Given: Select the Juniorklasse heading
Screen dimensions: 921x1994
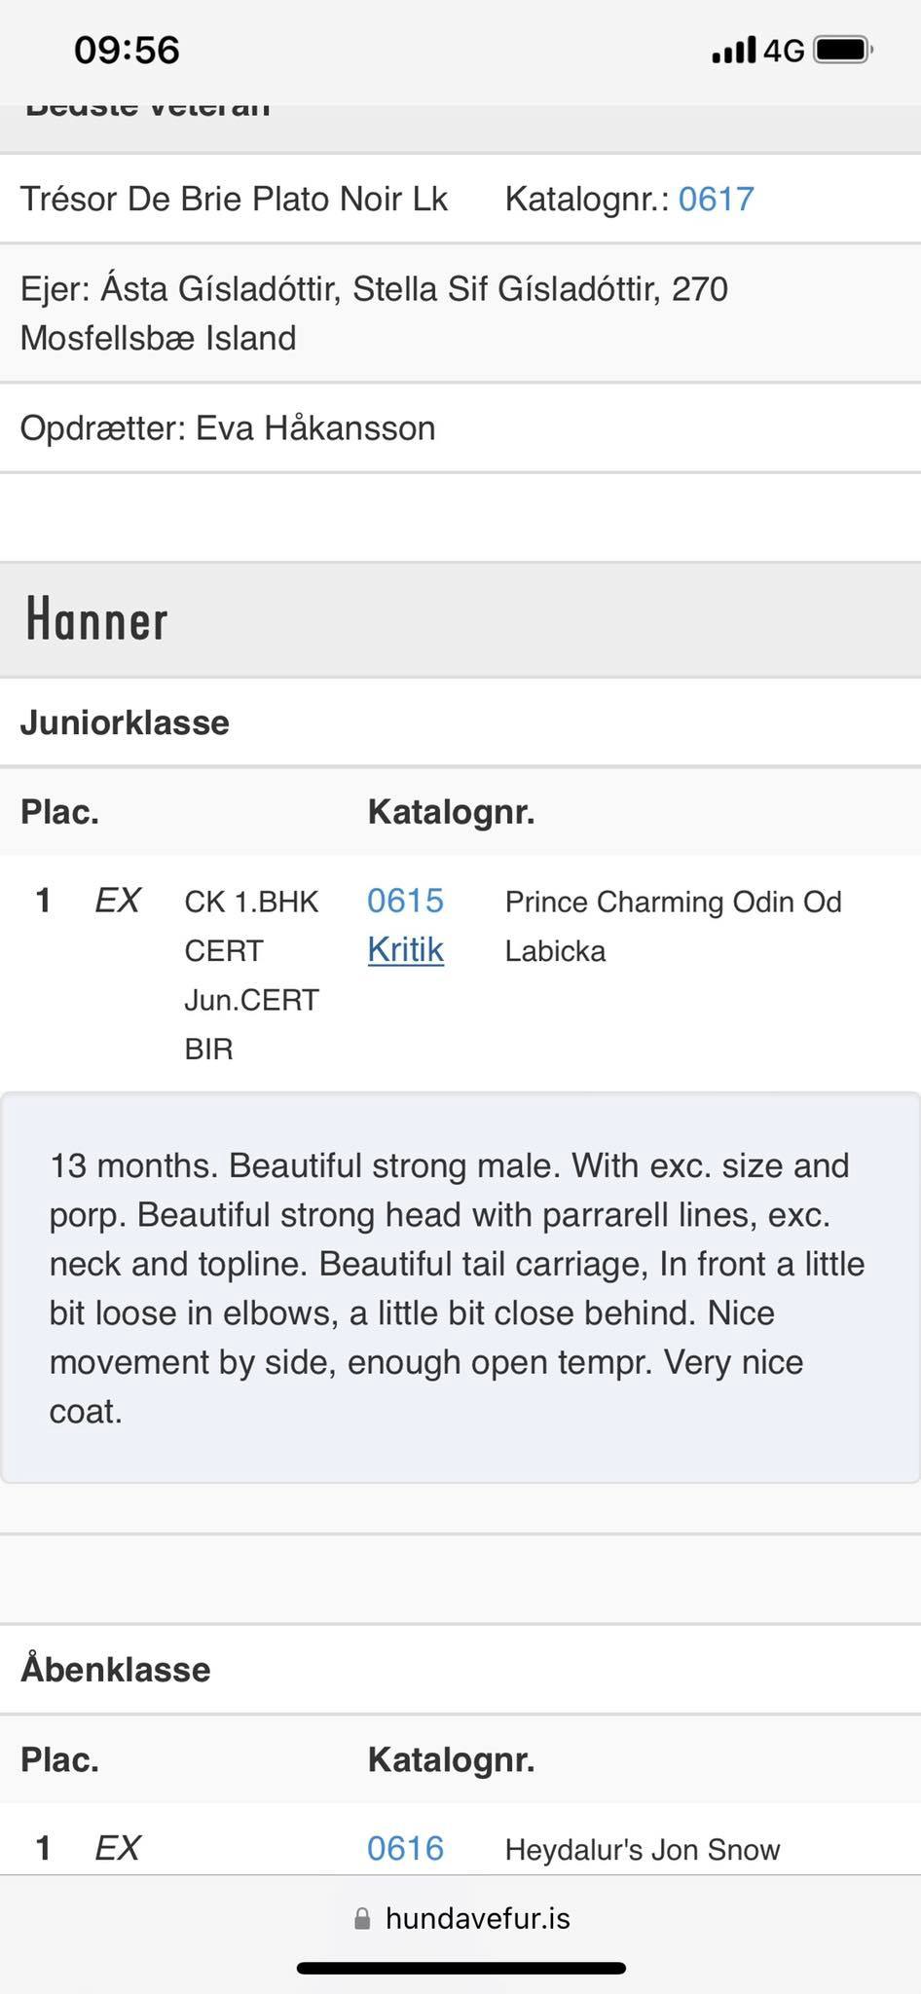Looking at the screenshot, I should (x=125, y=722).
